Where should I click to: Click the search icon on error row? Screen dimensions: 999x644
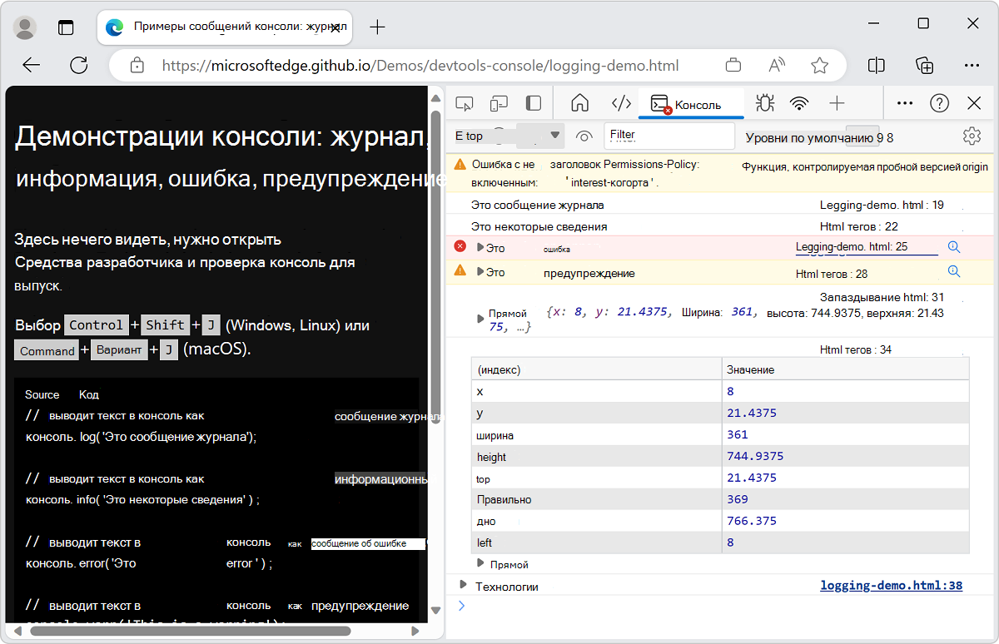[954, 247]
